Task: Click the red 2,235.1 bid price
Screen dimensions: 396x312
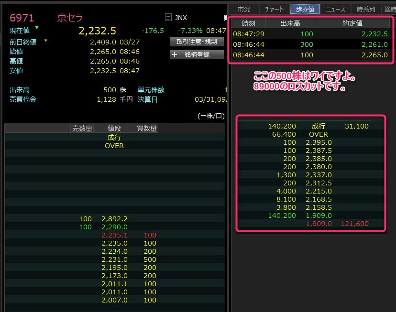Action: (114, 235)
